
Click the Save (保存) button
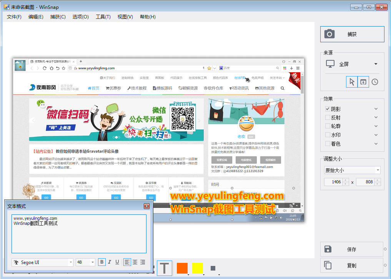pyautogui.click(x=352, y=249)
